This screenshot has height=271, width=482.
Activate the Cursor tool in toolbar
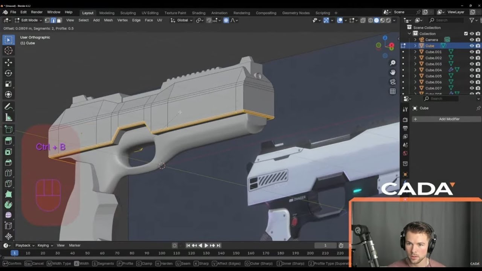click(x=8, y=50)
